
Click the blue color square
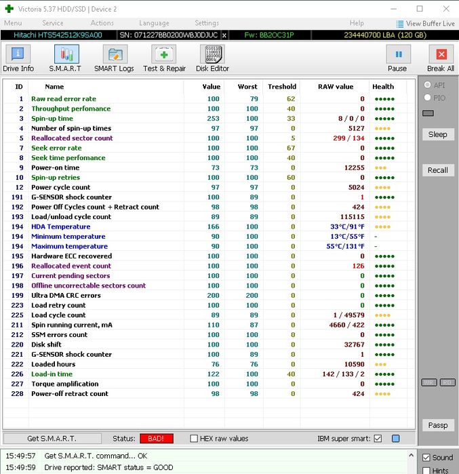click(395, 439)
